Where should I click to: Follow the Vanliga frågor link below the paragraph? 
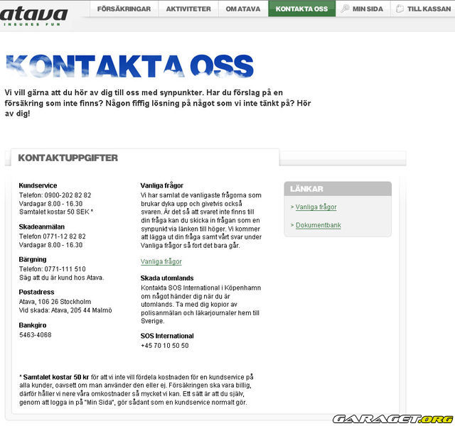pos(161,262)
